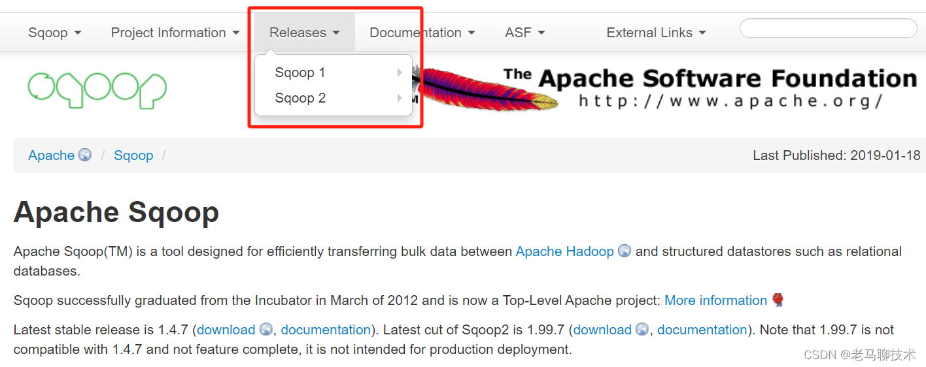Open the 1.4.7 download link
This screenshot has width=926, height=367.
point(226,330)
